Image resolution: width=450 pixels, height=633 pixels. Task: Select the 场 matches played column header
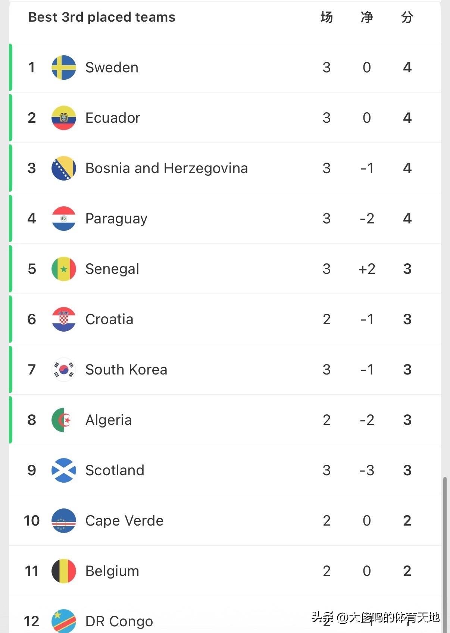326,17
